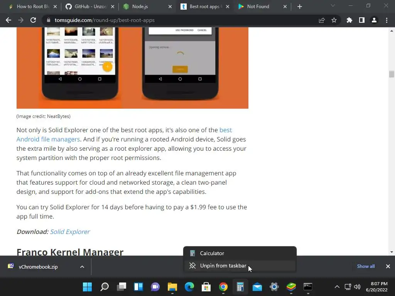Click the site lock icon in the address bar

point(49,20)
